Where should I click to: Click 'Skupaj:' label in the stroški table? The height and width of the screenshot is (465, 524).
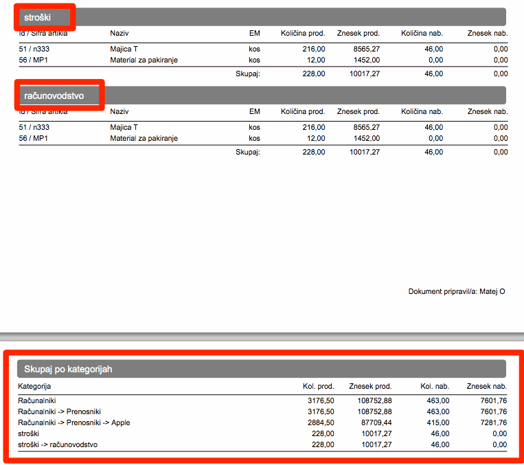pos(248,73)
